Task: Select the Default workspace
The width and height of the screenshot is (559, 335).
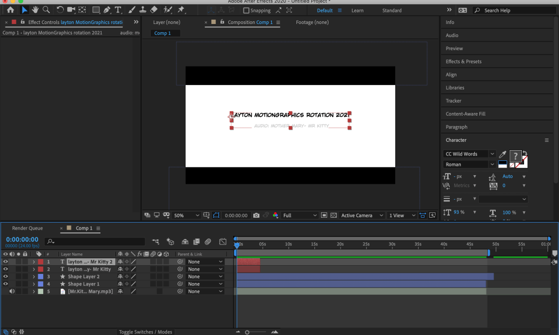Action: coord(325,10)
